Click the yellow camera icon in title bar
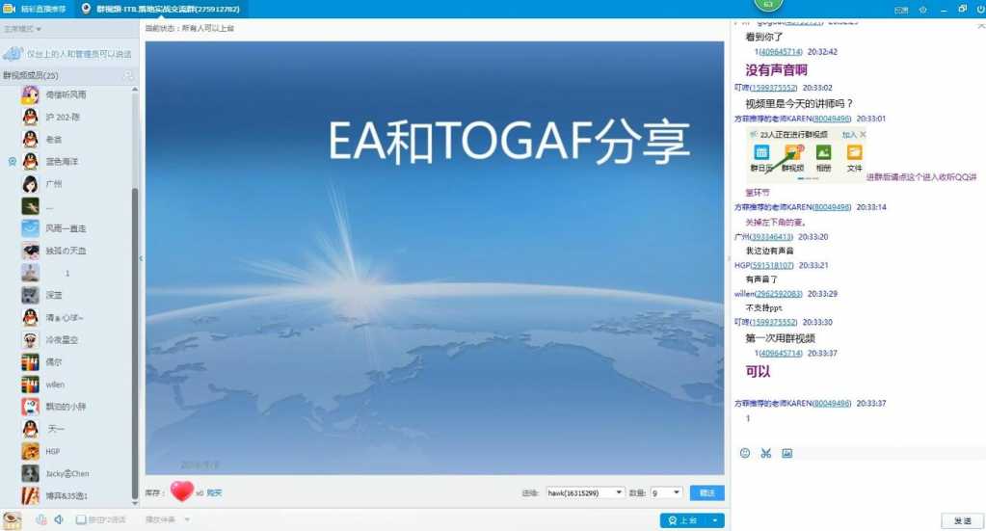The width and height of the screenshot is (986, 531). 9,9
